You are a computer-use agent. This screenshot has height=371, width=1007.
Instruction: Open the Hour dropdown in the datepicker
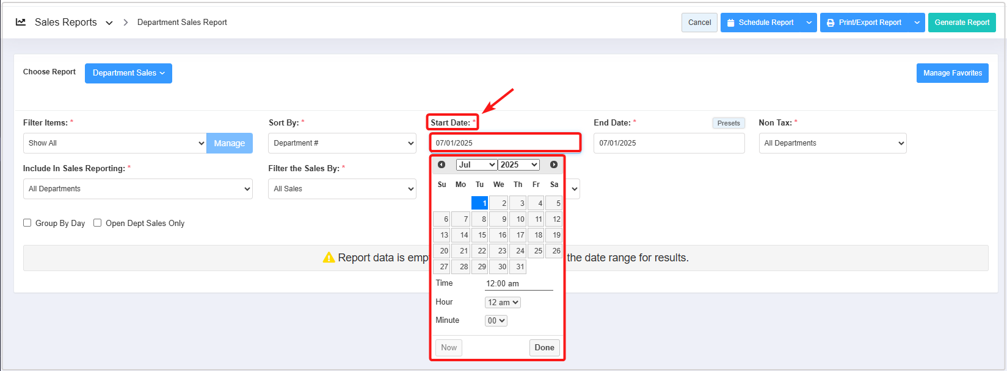tap(503, 302)
